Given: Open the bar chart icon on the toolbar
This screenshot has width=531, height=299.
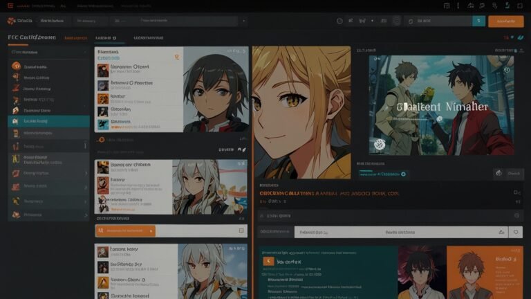Looking at the screenshot, I should pyautogui.click(x=362, y=21).
